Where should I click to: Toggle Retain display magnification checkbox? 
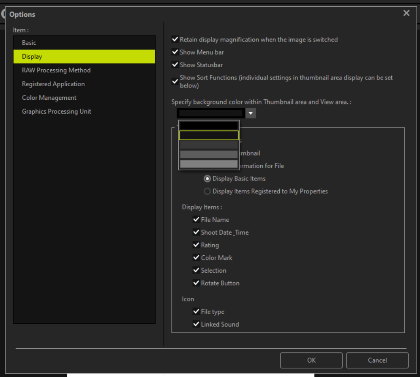(175, 40)
